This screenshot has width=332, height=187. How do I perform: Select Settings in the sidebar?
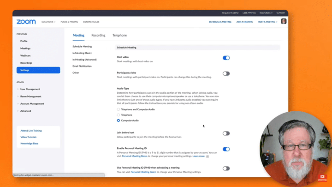(38, 70)
